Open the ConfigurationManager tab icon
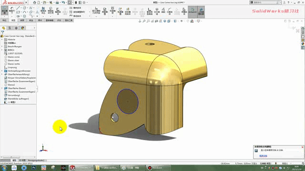305x171 pixels. tap(16, 28)
